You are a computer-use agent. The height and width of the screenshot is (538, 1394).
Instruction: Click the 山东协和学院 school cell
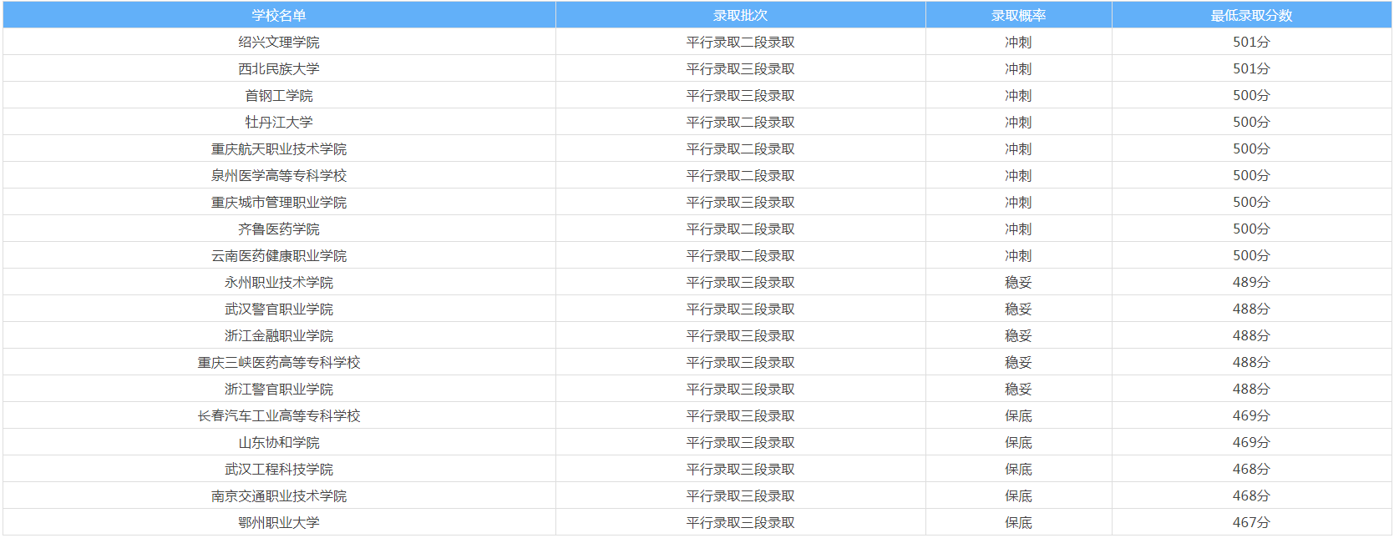coord(279,442)
